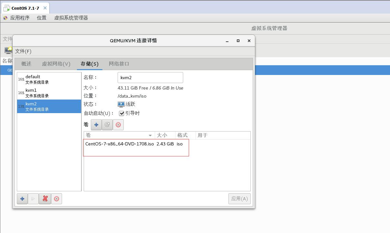Click the Applications menu icon
390x233 pixels.
5,18
